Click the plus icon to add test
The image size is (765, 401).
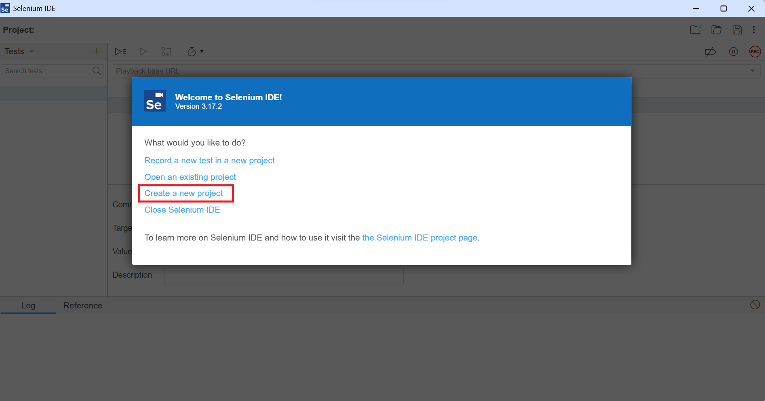pyautogui.click(x=97, y=51)
